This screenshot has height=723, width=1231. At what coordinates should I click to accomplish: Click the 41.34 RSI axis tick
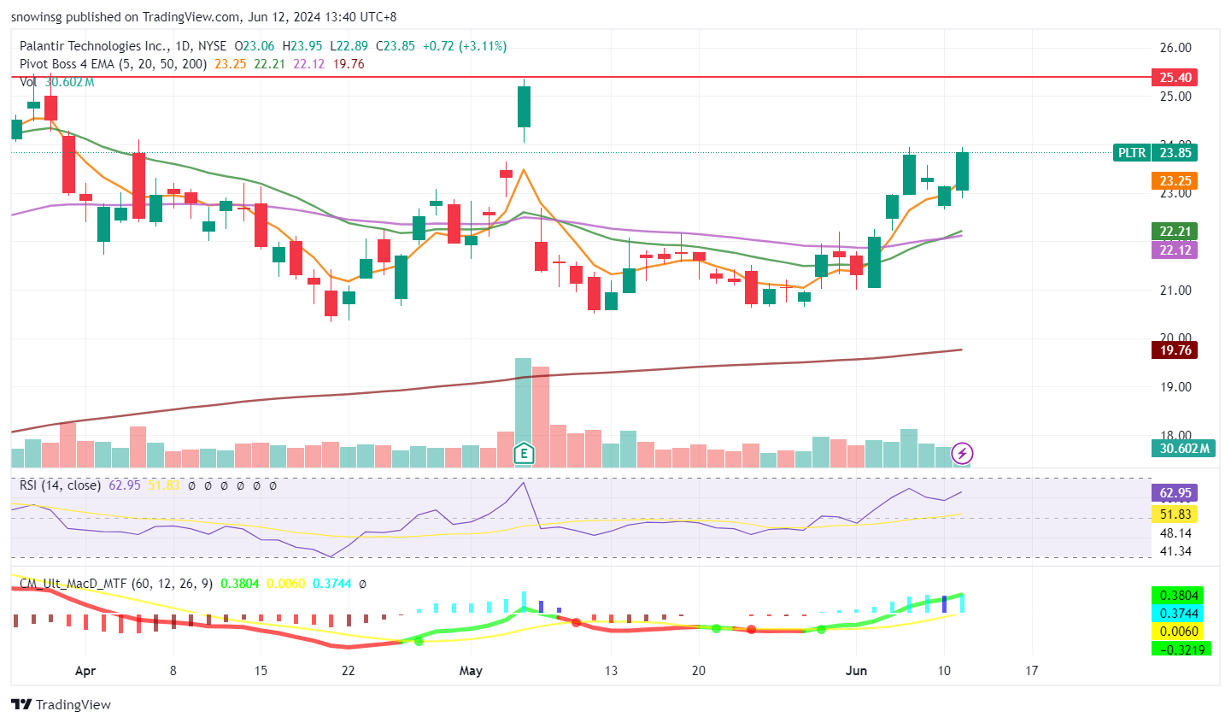1175,552
